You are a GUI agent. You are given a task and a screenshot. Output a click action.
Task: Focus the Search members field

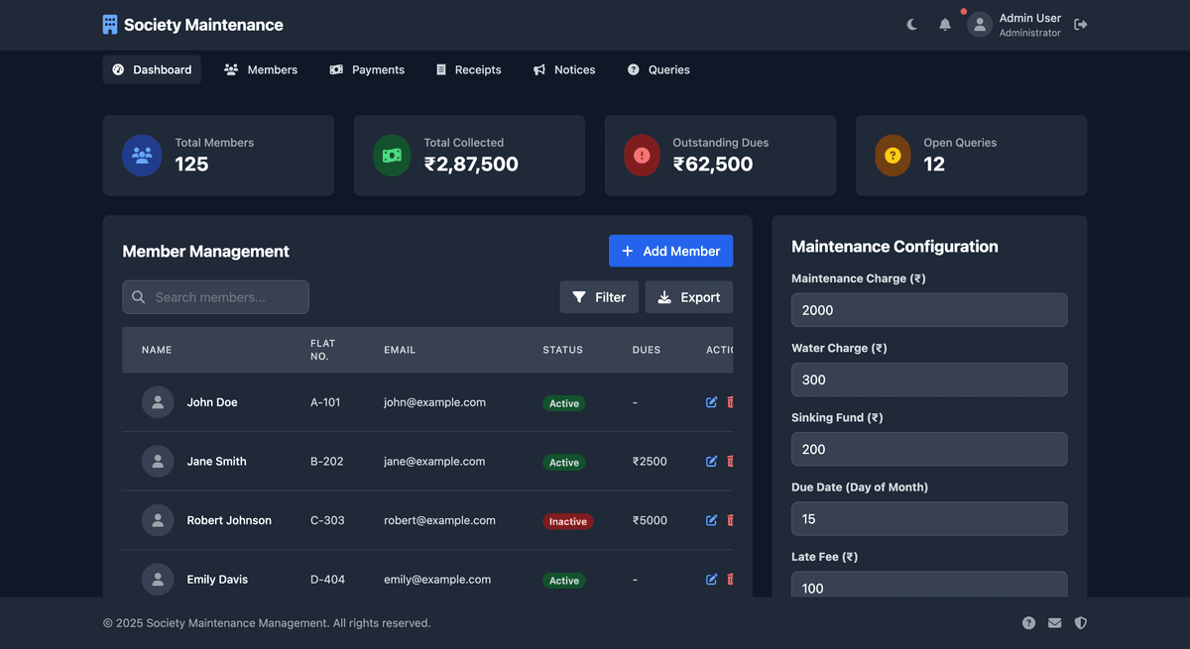215,297
